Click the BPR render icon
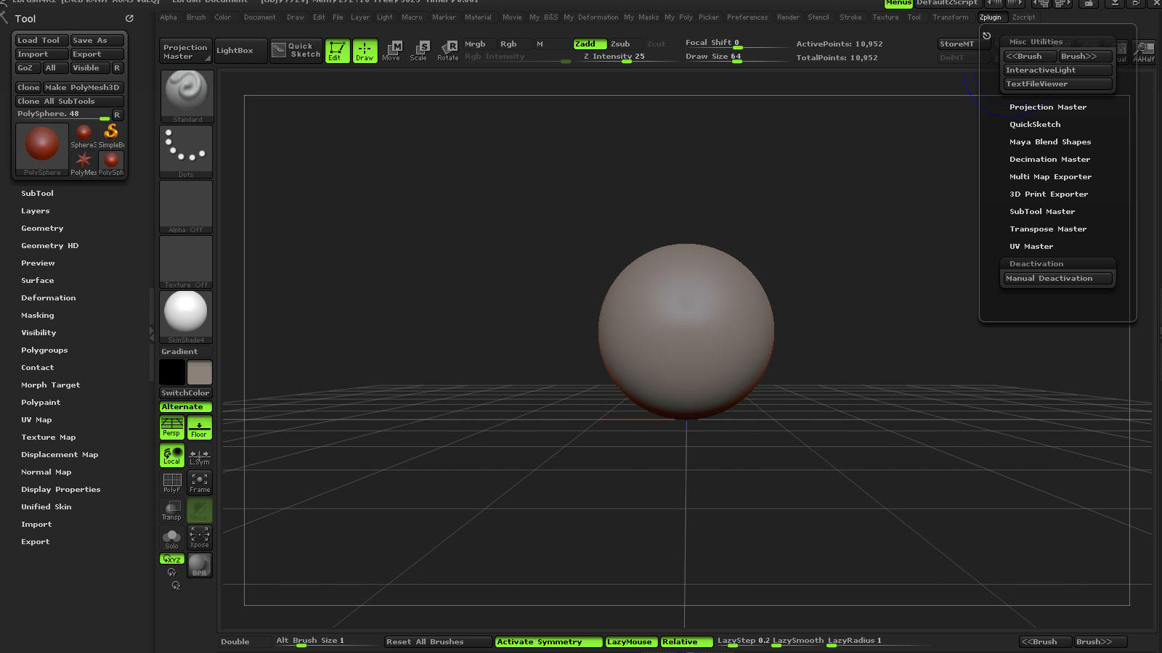The image size is (1162, 653). pyautogui.click(x=200, y=565)
